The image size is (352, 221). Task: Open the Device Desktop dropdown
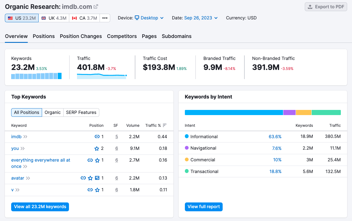(149, 18)
